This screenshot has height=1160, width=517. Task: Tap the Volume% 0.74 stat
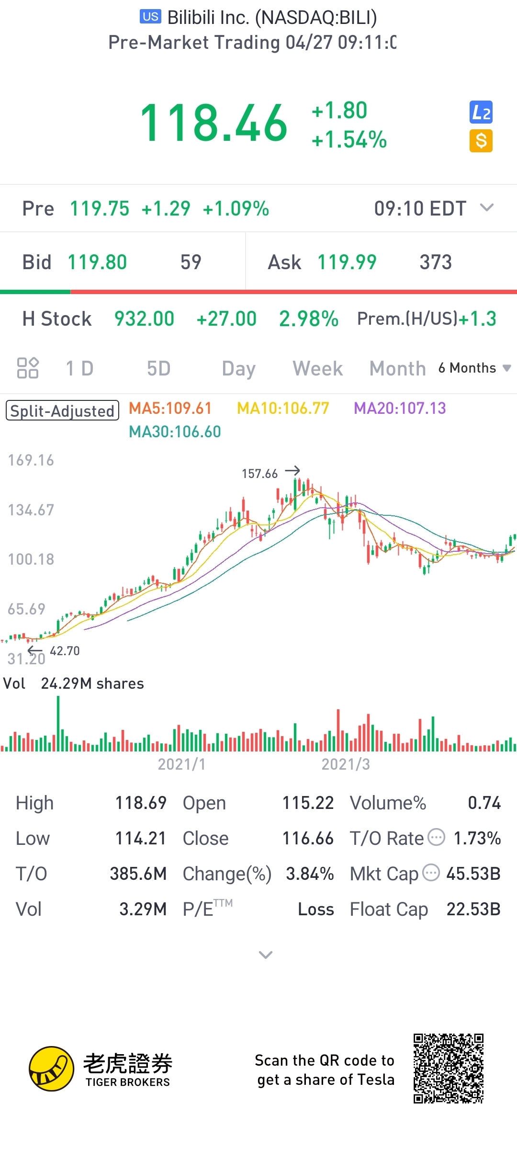[x=425, y=803]
